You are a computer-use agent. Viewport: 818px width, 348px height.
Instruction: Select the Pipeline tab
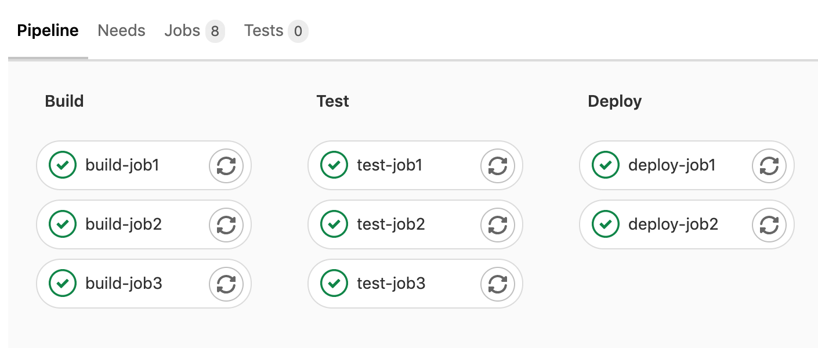[x=48, y=31]
